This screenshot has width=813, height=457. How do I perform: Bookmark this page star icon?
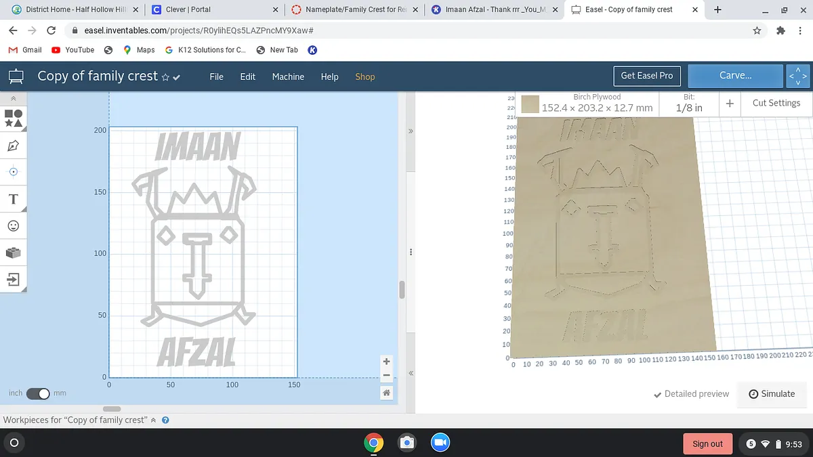(757, 30)
